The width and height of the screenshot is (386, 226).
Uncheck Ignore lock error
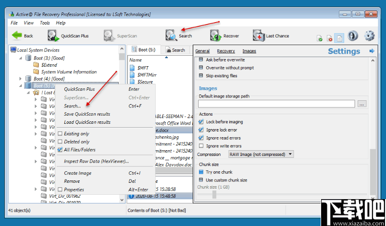coord(201,130)
